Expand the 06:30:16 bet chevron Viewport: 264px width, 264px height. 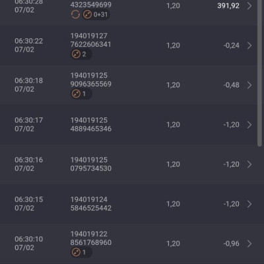(x=249, y=164)
